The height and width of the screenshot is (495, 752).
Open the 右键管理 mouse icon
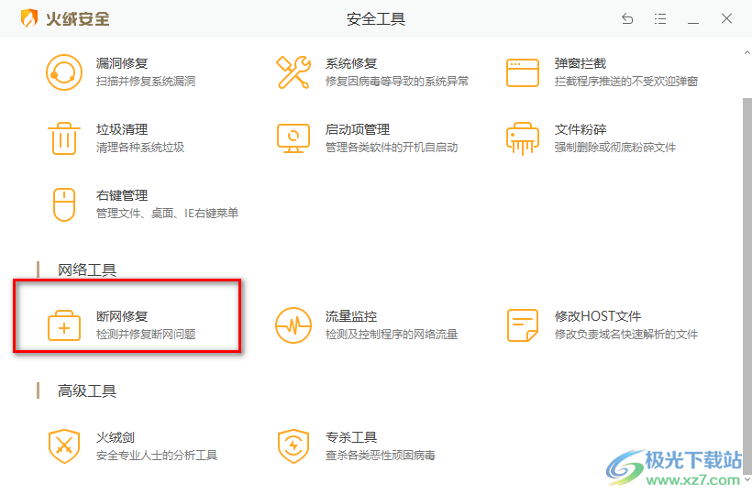[x=64, y=204]
